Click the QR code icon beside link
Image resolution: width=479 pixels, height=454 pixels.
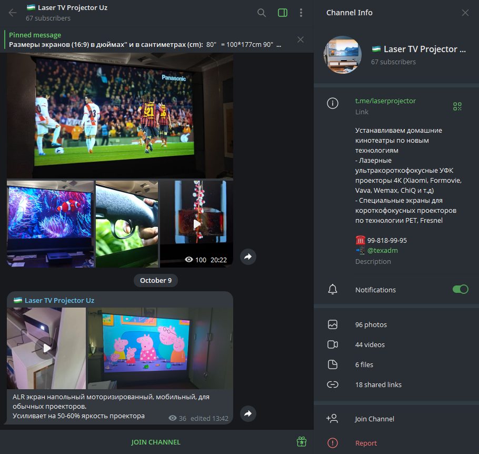click(x=457, y=106)
